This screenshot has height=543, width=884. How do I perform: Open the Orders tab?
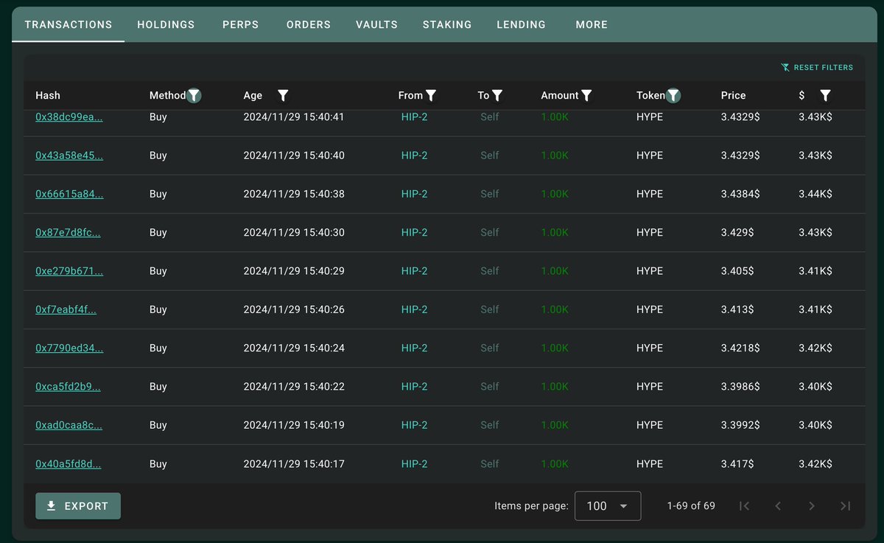pos(309,24)
